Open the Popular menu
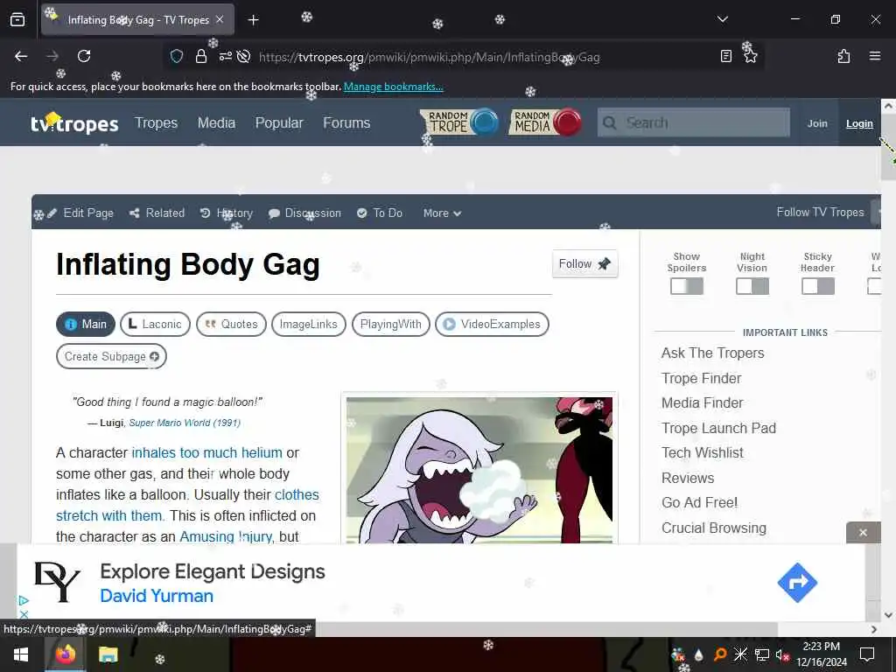896x672 pixels. point(279,122)
